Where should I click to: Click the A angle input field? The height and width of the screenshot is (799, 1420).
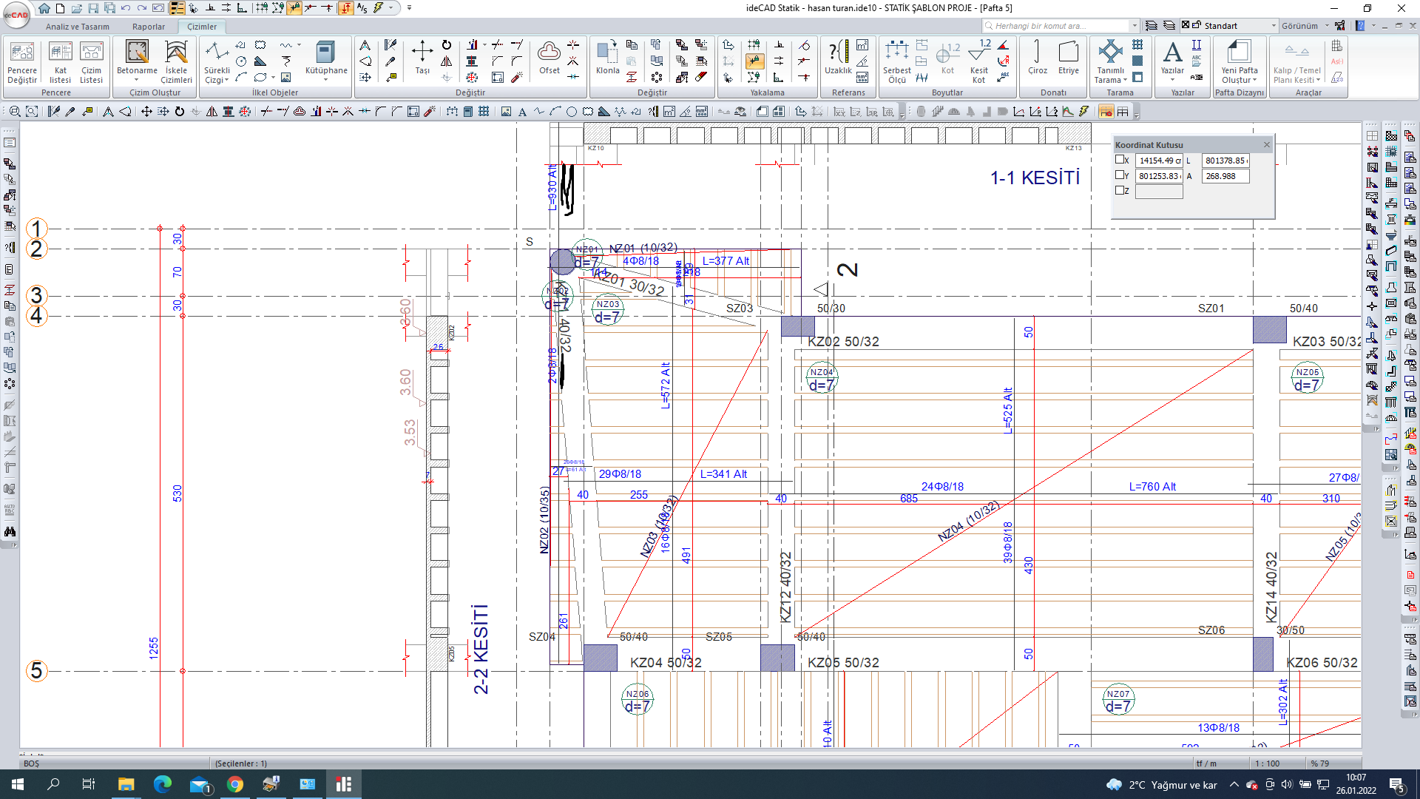[1225, 176]
